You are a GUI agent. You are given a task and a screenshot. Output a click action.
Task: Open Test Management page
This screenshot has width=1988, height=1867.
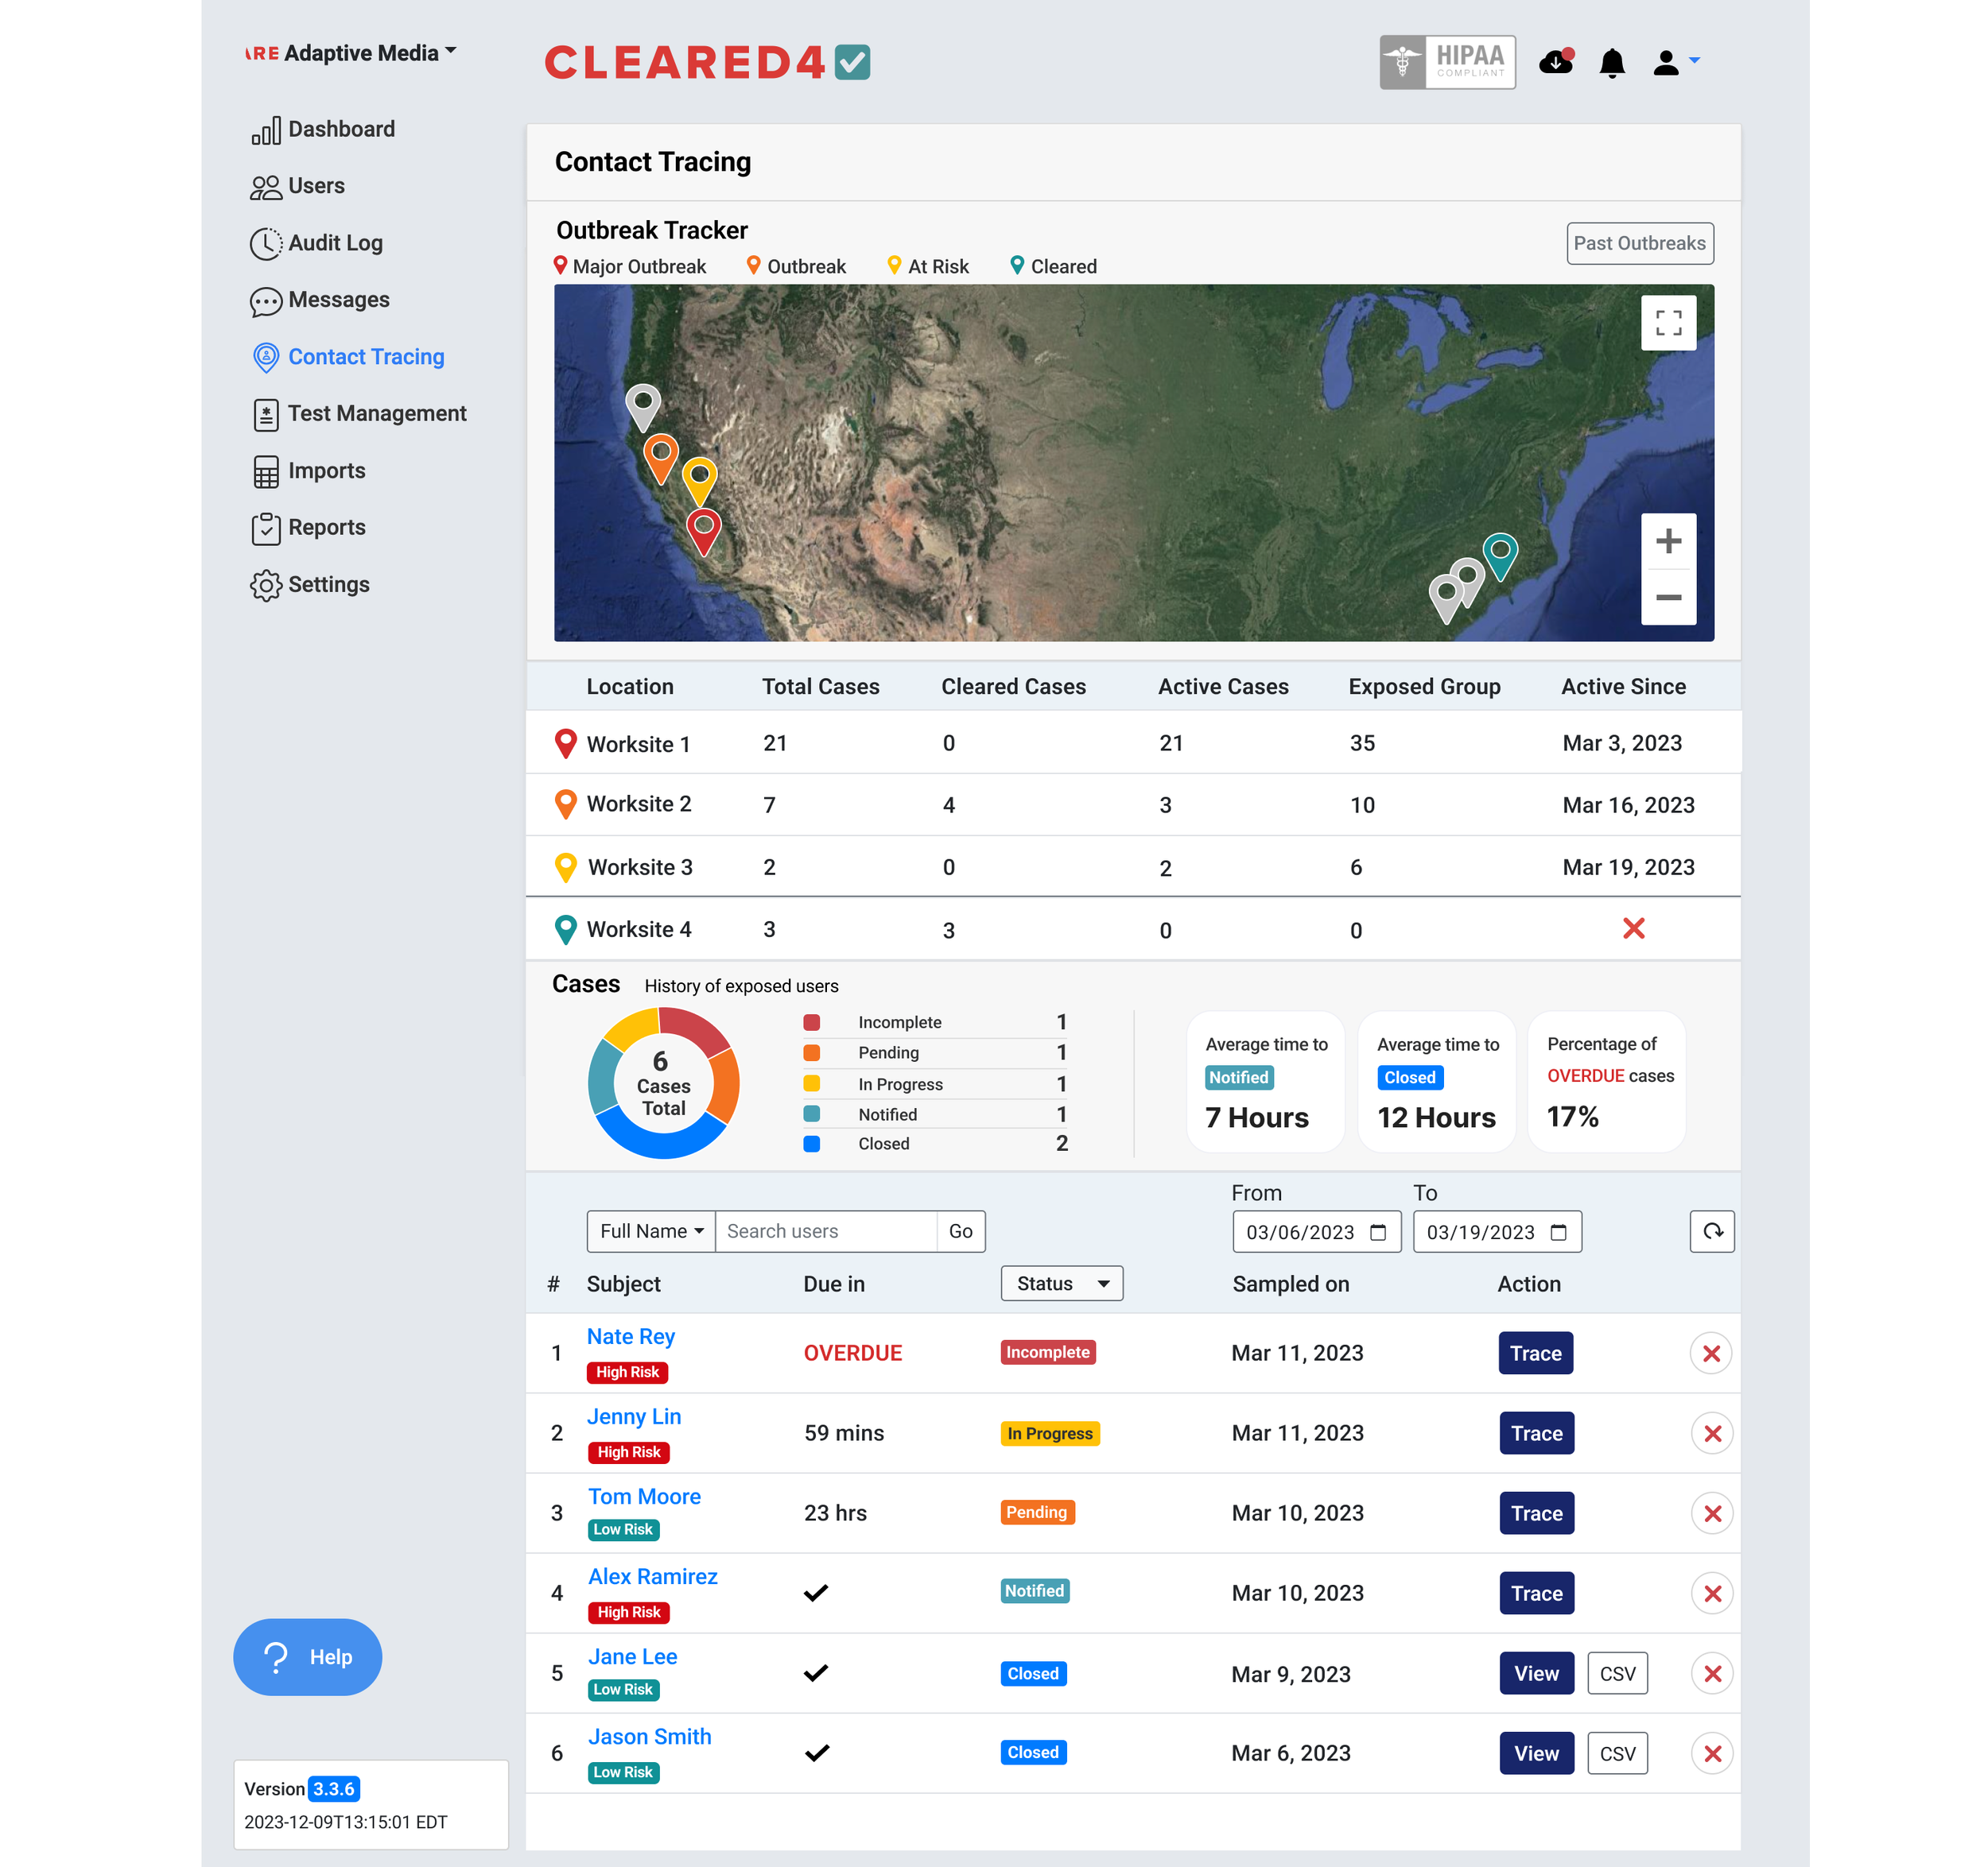pos(359,414)
